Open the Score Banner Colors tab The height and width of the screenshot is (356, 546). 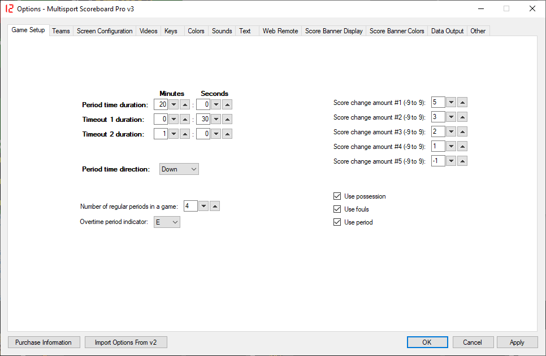click(397, 31)
